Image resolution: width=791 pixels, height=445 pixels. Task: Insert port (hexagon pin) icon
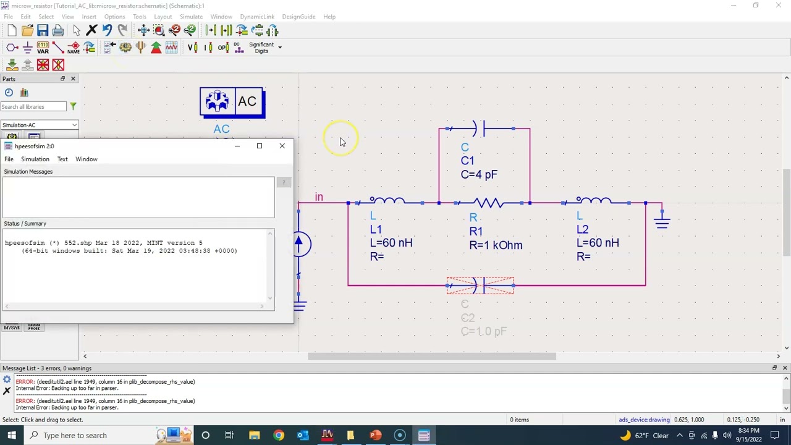[12, 48]
